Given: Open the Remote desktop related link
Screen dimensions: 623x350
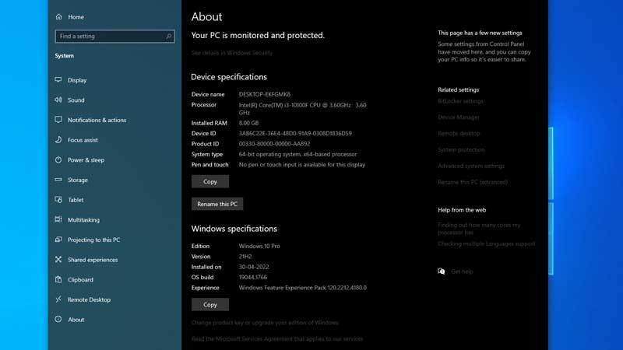Looking at the screenshot, I should 459,133.
